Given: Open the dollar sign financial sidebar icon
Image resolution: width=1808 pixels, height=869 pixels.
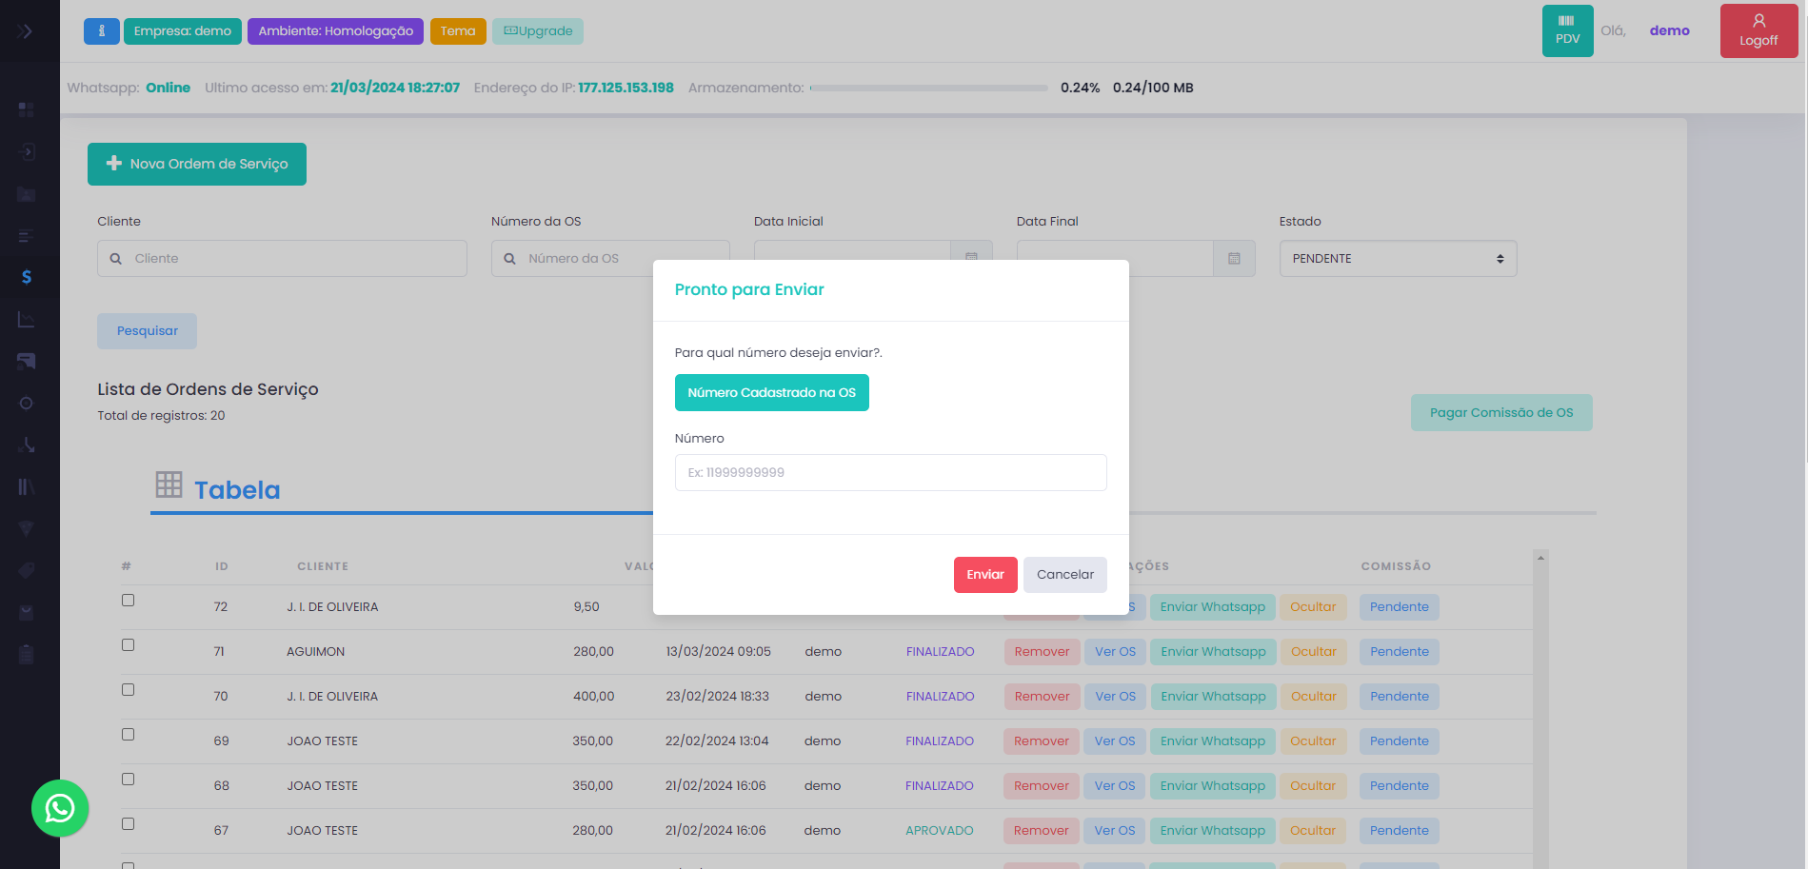Looking at the screenshot, I should (27, 277).
